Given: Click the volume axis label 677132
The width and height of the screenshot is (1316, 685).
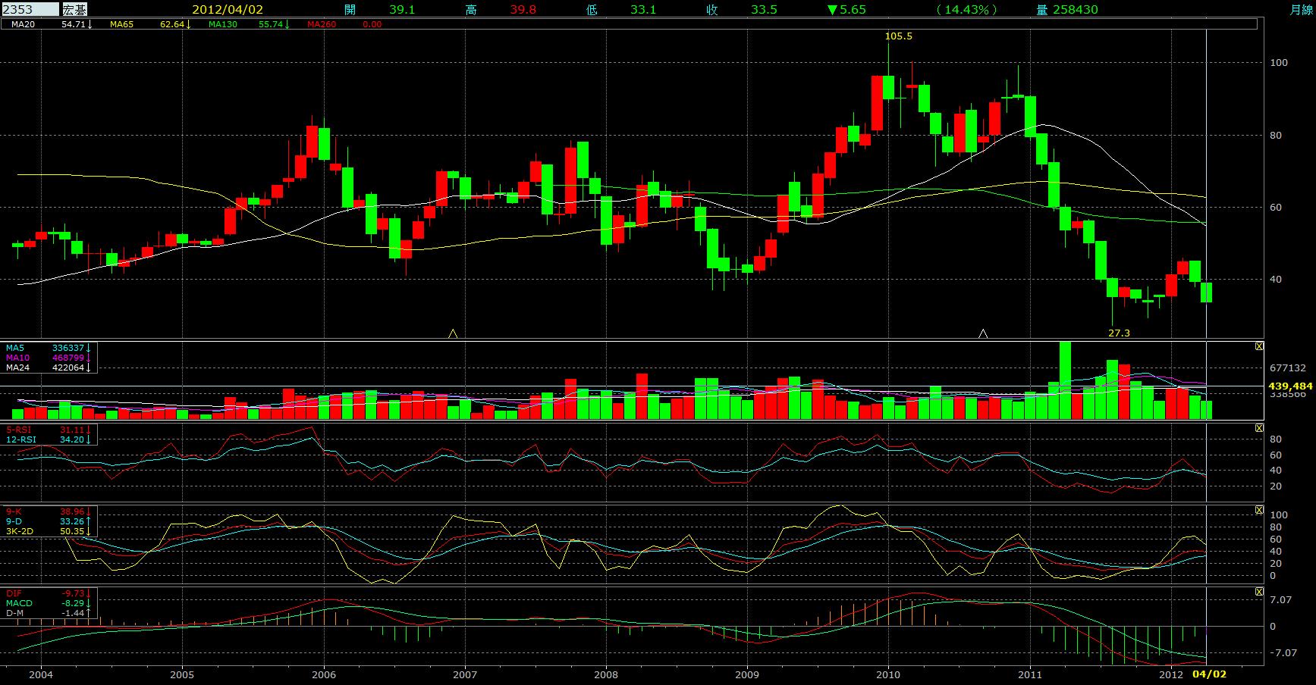Looking at the screenshot, I should [x=1287, y=368].
